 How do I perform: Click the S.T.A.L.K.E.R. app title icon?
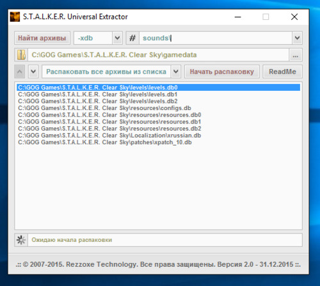[15, 17]
